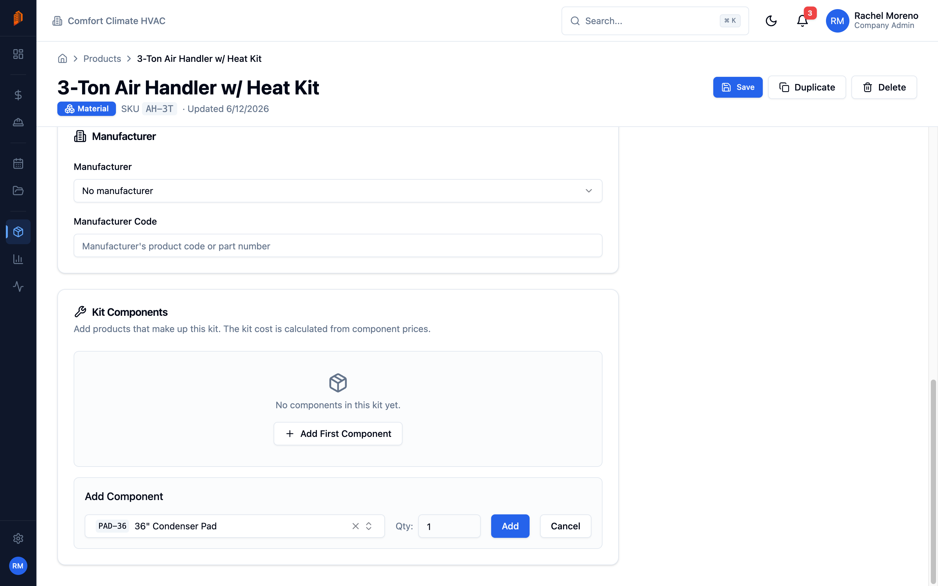Image resolution: width=938 pixels, height=586 pixels.
Task: Open the bar chart reports icon in sidebar
Action: [18, 259]
